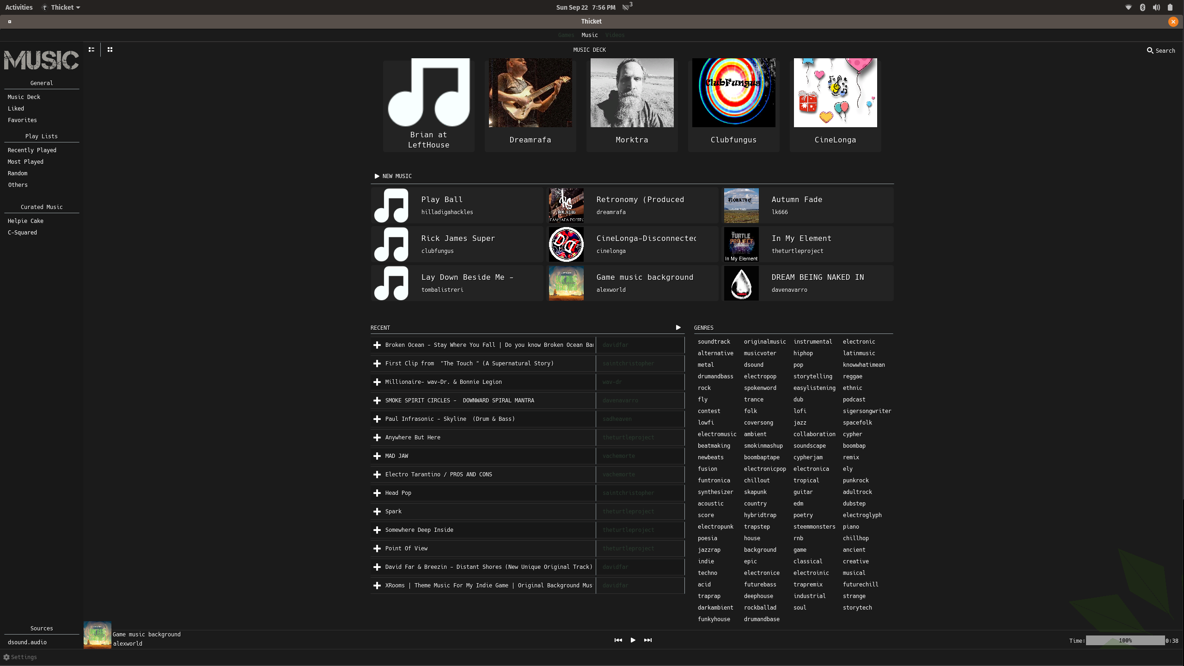The height and width of the screenshot is (666, 1184).
Task: Open the Recently Played playlist
Action: [32, 150]
